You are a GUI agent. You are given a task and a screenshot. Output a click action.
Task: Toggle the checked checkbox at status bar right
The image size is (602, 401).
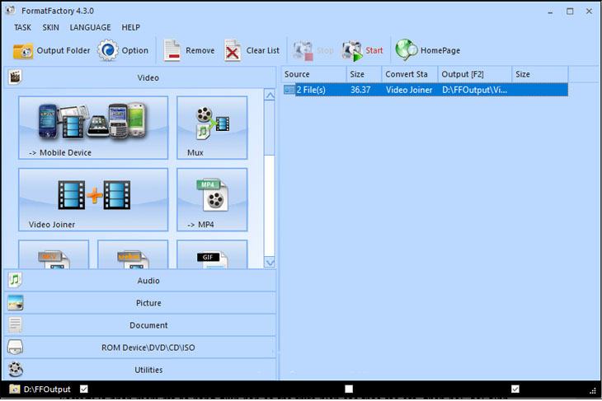click(515, 389)
